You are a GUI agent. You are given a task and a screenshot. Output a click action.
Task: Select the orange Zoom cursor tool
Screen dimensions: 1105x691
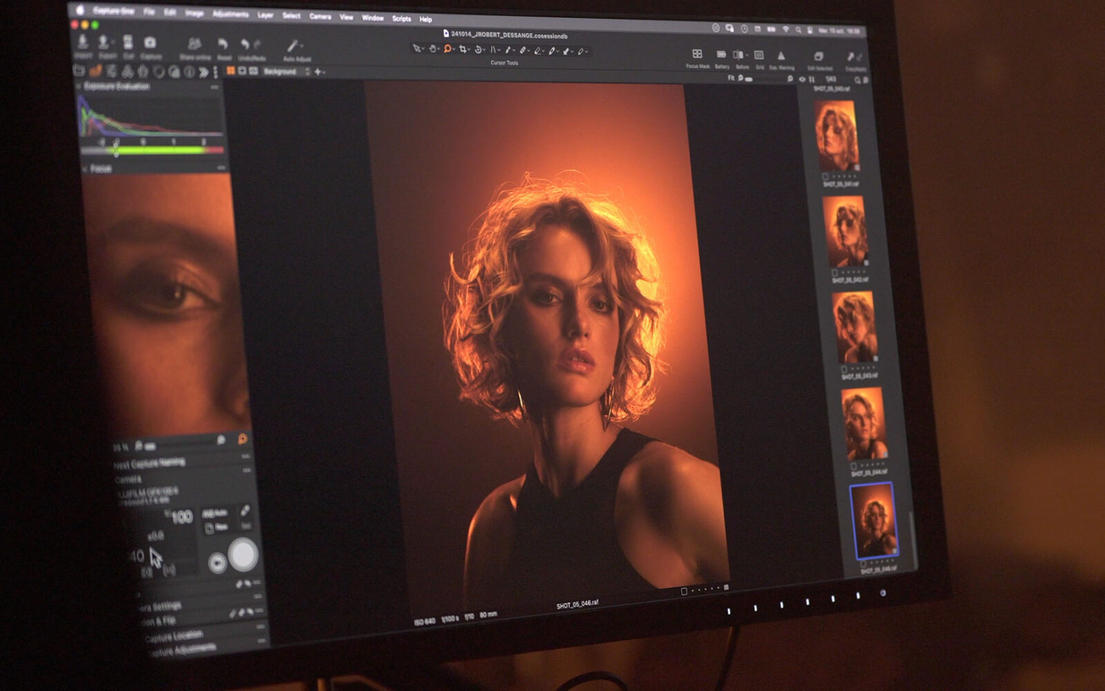click(448, 49)
